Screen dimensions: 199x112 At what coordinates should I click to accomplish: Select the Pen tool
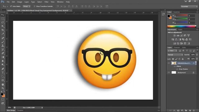pos(3,69)
